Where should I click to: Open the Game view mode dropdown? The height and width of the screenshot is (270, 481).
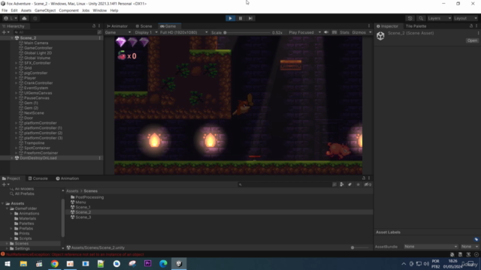118,32
